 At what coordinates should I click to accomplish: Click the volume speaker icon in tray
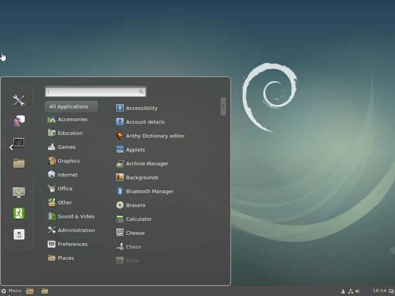[x=358, y=291]
